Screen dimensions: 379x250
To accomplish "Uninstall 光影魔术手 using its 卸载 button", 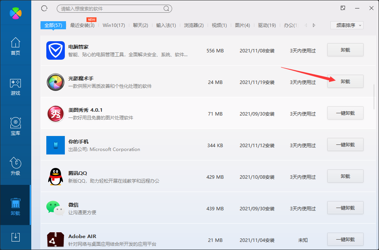I will pyautogui.click(x=345, y=81).
